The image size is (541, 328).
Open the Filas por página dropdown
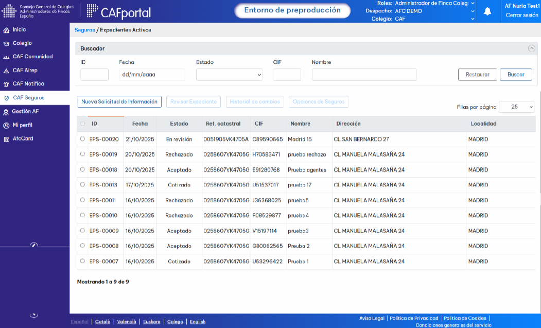click(x=517, y=107)
